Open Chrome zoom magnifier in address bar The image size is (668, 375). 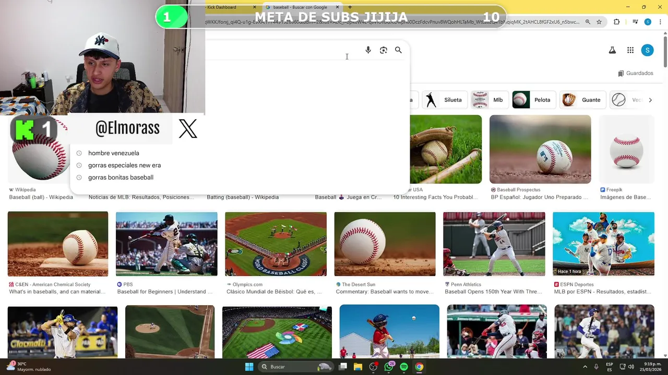click(x=588, y=22)
